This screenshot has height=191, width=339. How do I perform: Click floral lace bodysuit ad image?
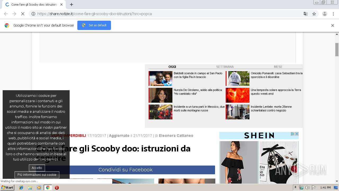pyautogui.click(x=279, y=162)
